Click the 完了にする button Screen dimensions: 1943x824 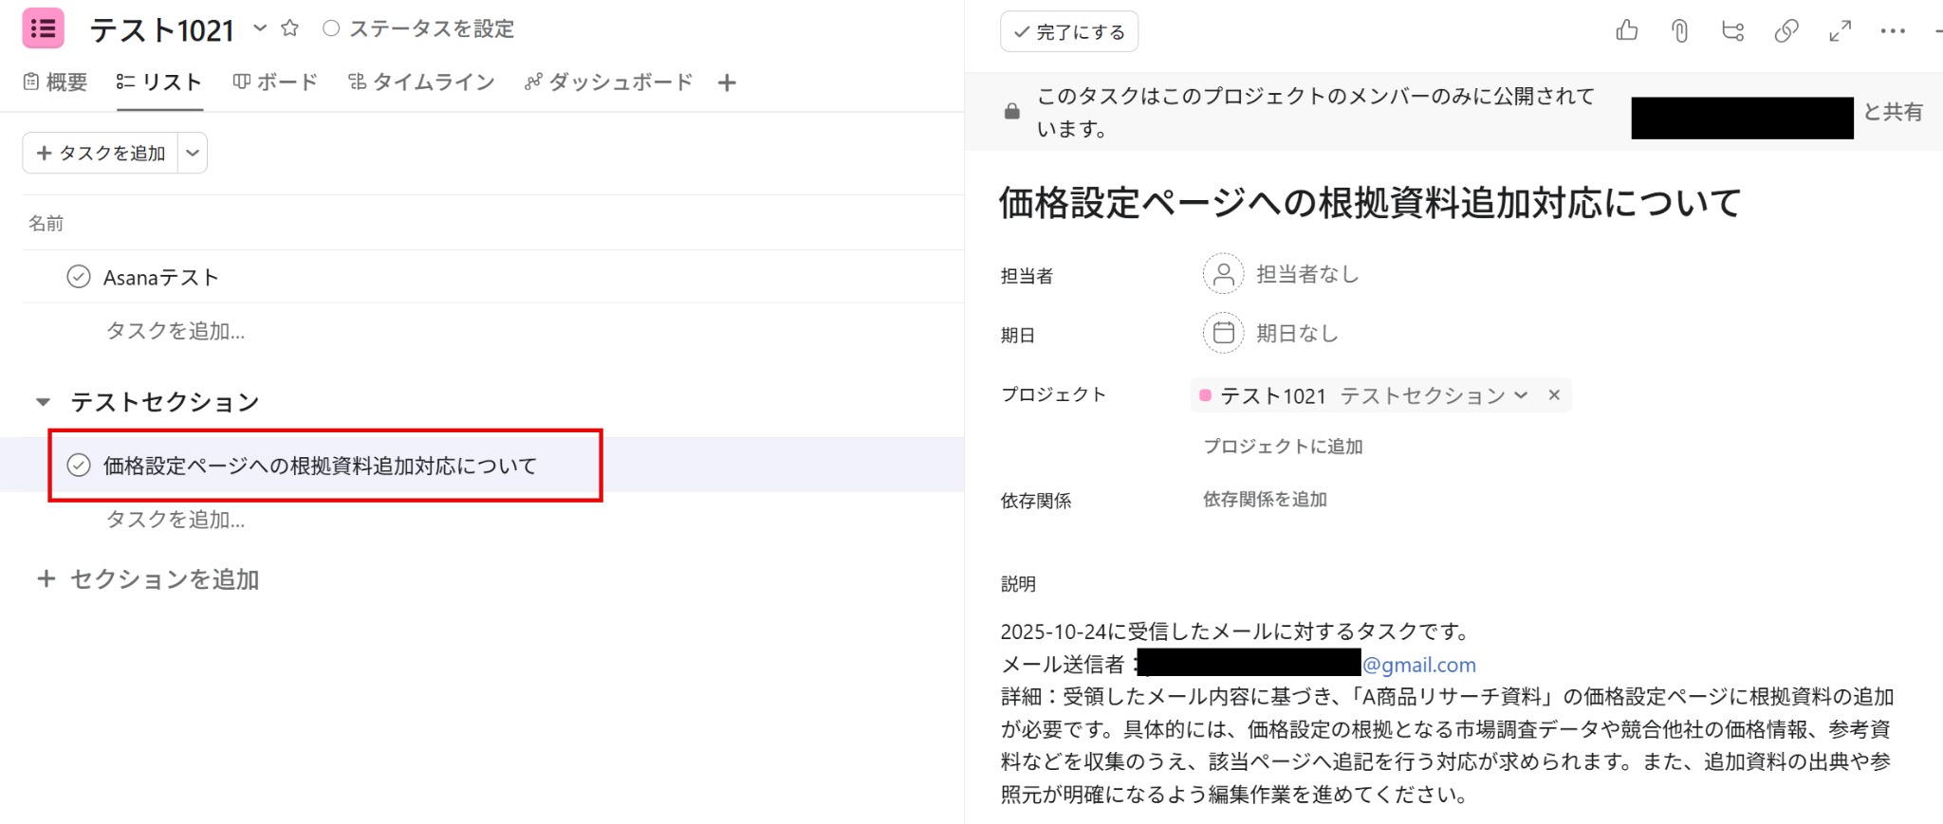[x=1069, y=31]
